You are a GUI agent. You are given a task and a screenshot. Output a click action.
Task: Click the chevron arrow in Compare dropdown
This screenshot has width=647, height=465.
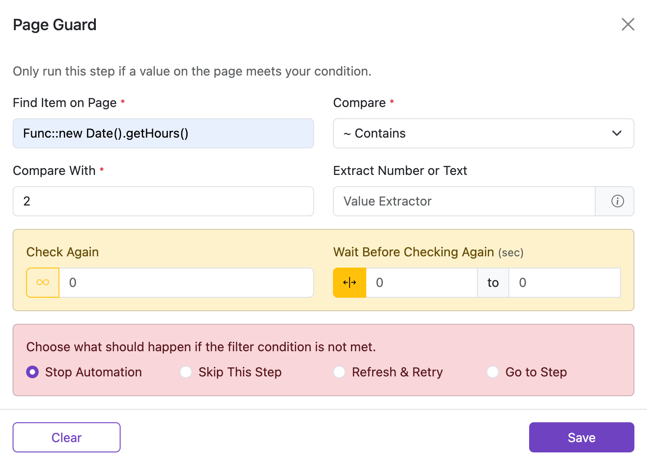tap(617, 133)
